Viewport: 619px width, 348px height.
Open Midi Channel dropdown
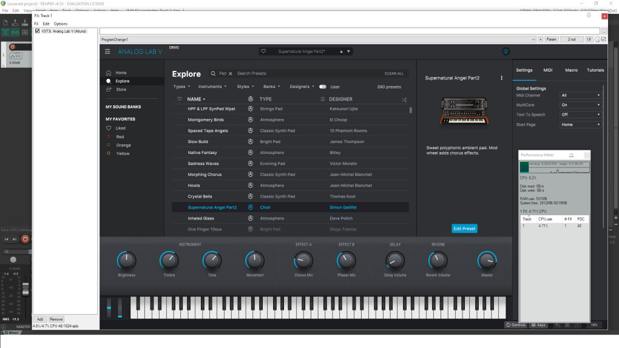(580, 95)
